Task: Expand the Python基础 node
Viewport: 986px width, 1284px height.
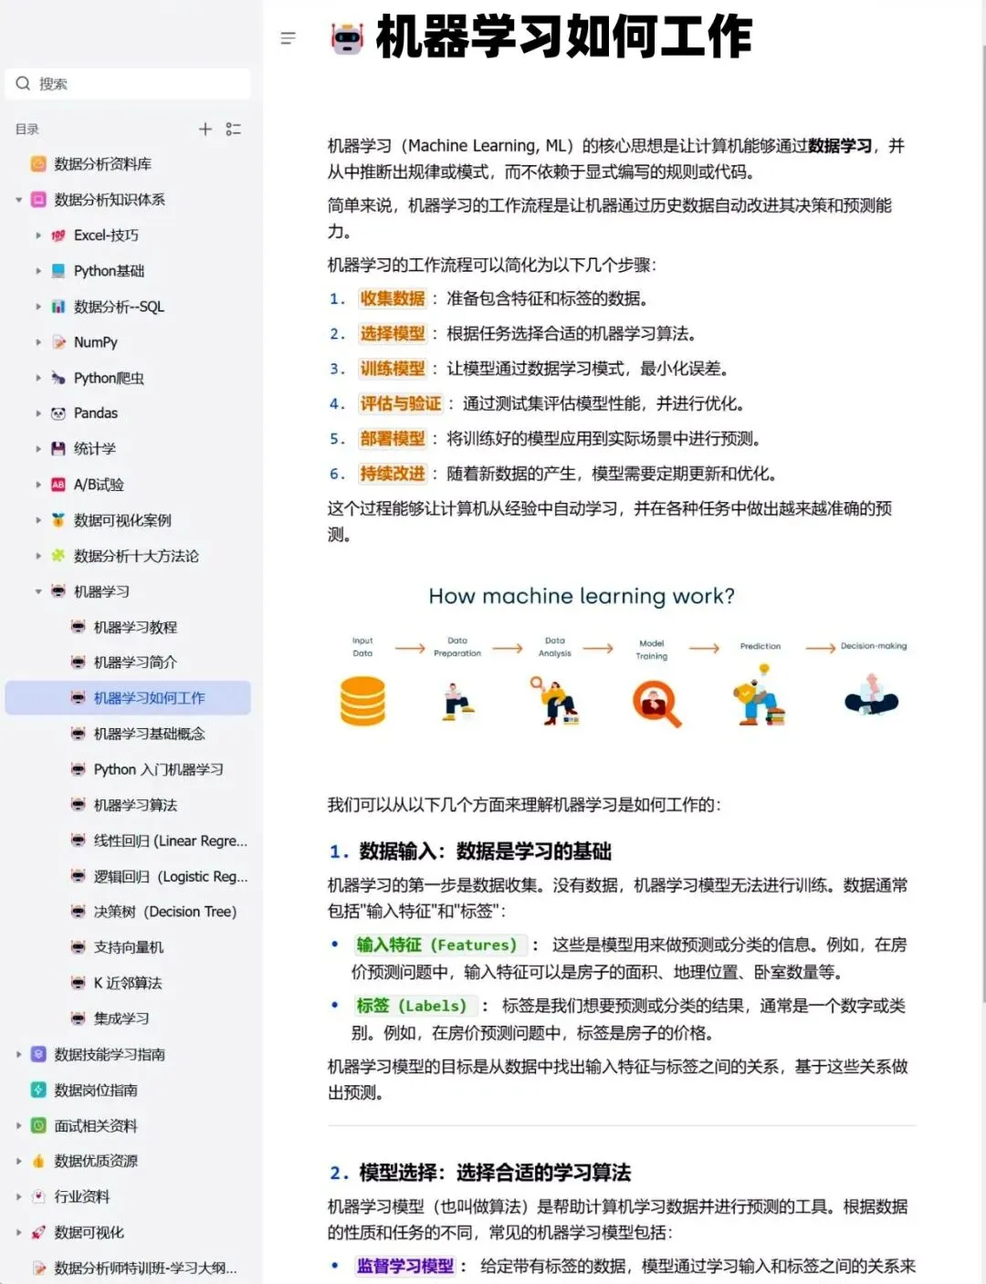Action: point(38,271)
